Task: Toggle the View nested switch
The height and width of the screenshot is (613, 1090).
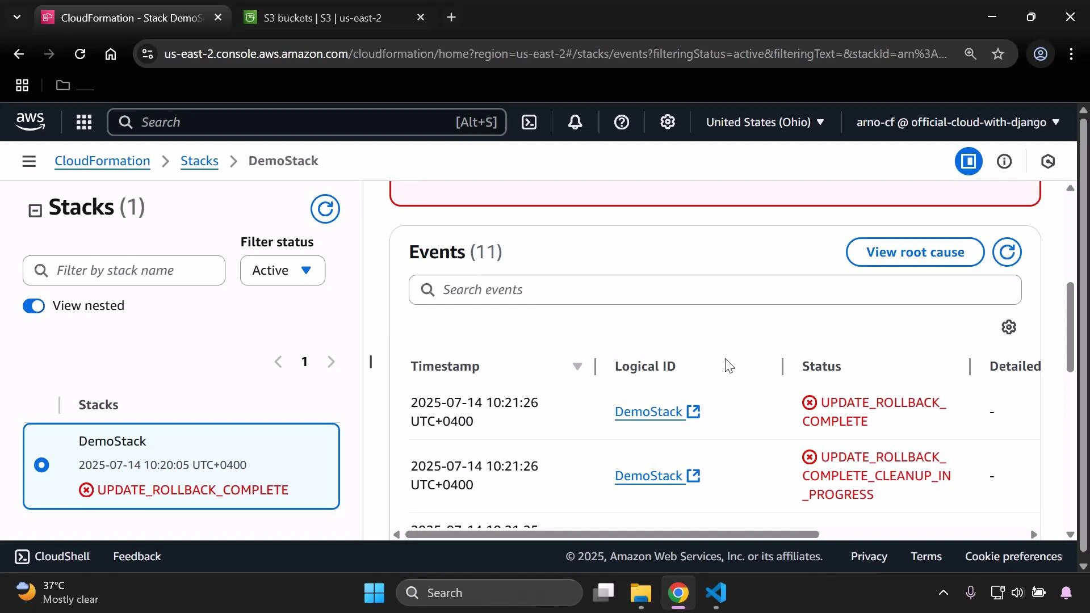Action: coord(33,305)
